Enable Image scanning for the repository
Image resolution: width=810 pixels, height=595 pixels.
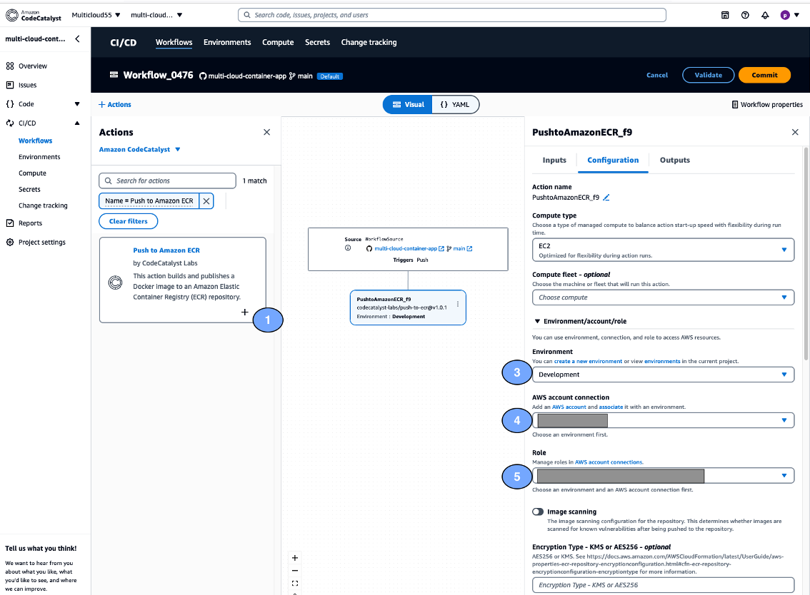538,512
